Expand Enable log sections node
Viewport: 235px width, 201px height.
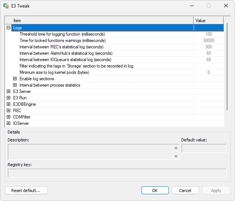point(15,79)
